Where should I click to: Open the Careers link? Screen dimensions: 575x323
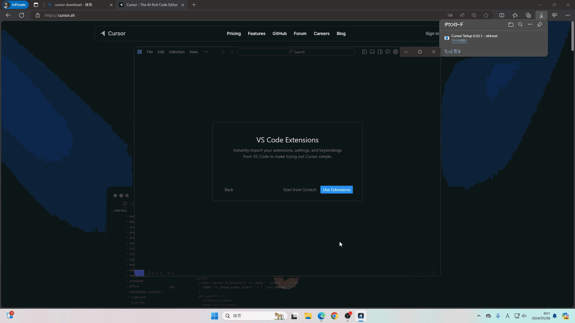pyautogui.click(x=321, y=33)
